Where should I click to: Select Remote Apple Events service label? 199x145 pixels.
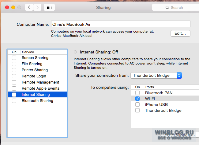point(41,88)
